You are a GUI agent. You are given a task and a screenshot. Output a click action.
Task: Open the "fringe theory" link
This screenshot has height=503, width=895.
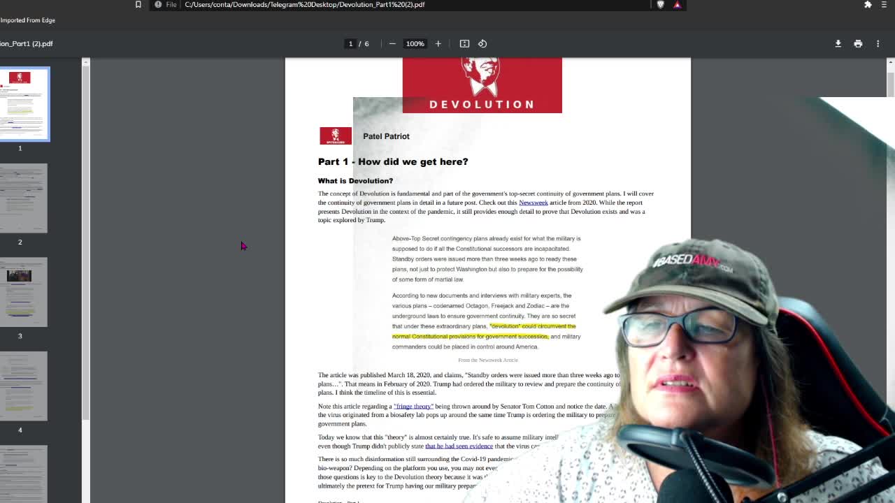[413, 407]
